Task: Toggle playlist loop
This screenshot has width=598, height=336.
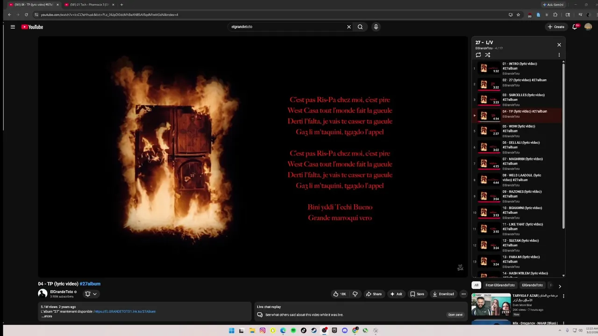Action: 478,55
